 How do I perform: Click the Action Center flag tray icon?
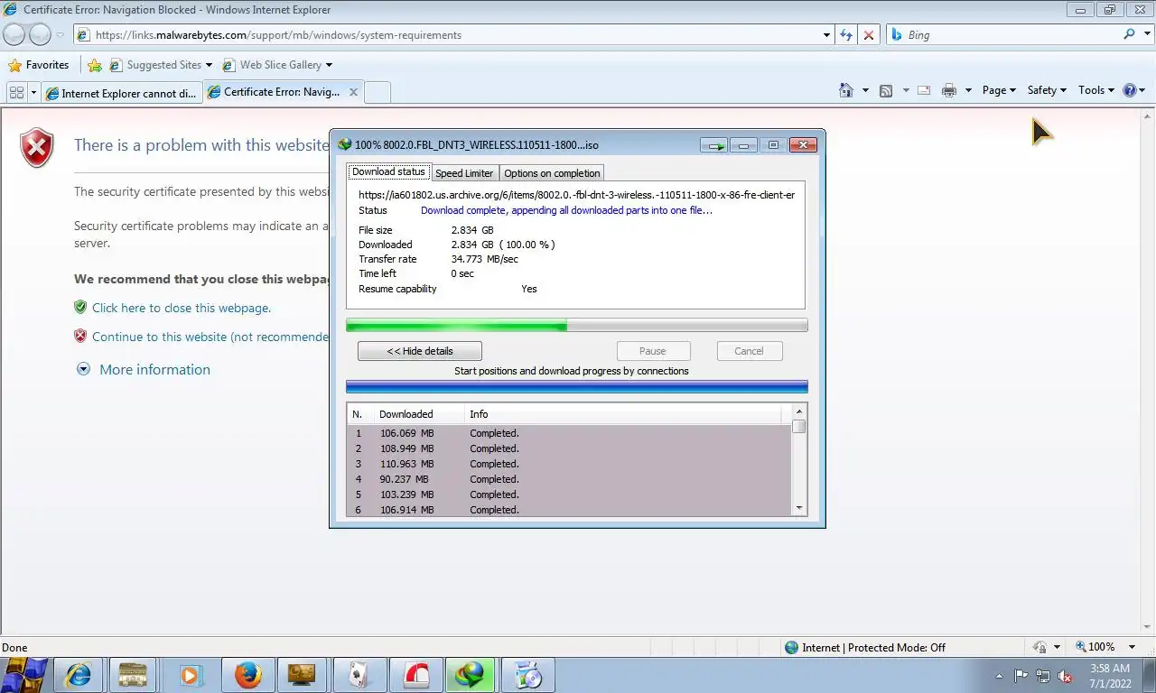(x=1021, y=676)
